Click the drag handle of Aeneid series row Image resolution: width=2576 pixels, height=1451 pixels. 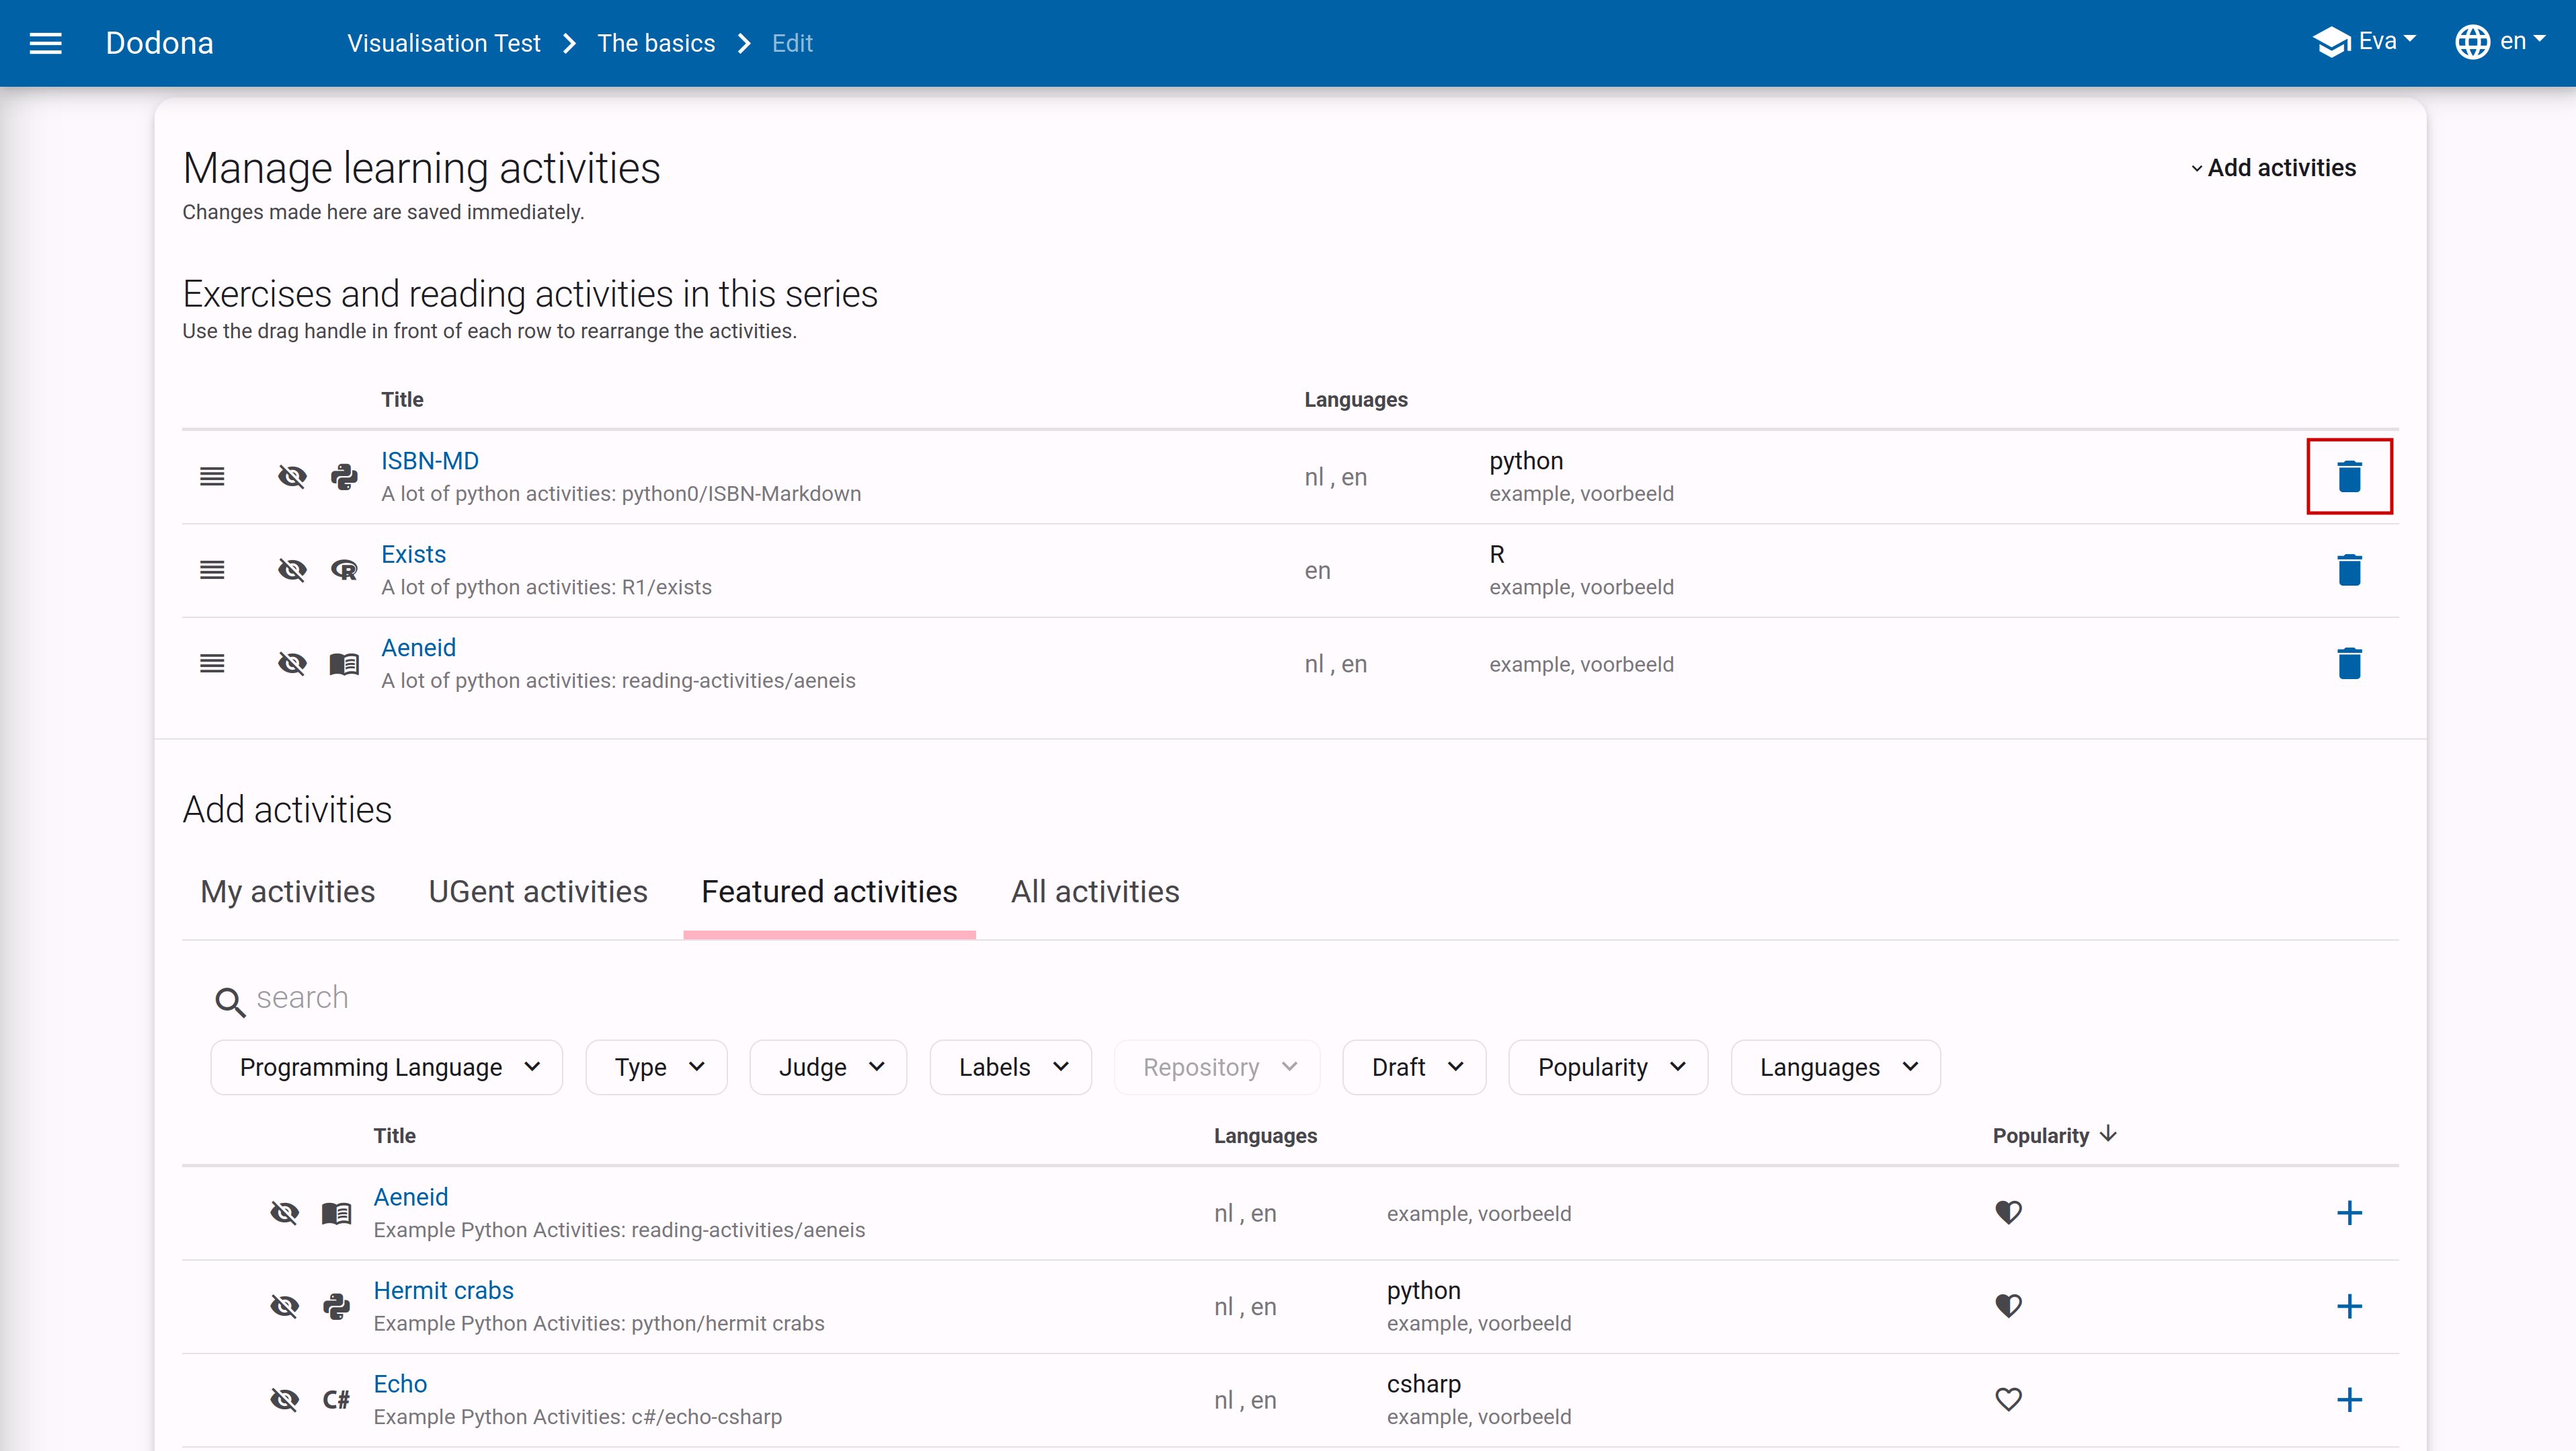pyautogui.click(x=212, y=663)
